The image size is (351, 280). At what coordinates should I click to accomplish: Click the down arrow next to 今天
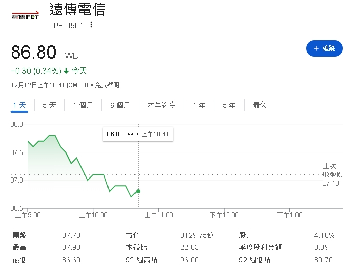(x=66, y=71)
